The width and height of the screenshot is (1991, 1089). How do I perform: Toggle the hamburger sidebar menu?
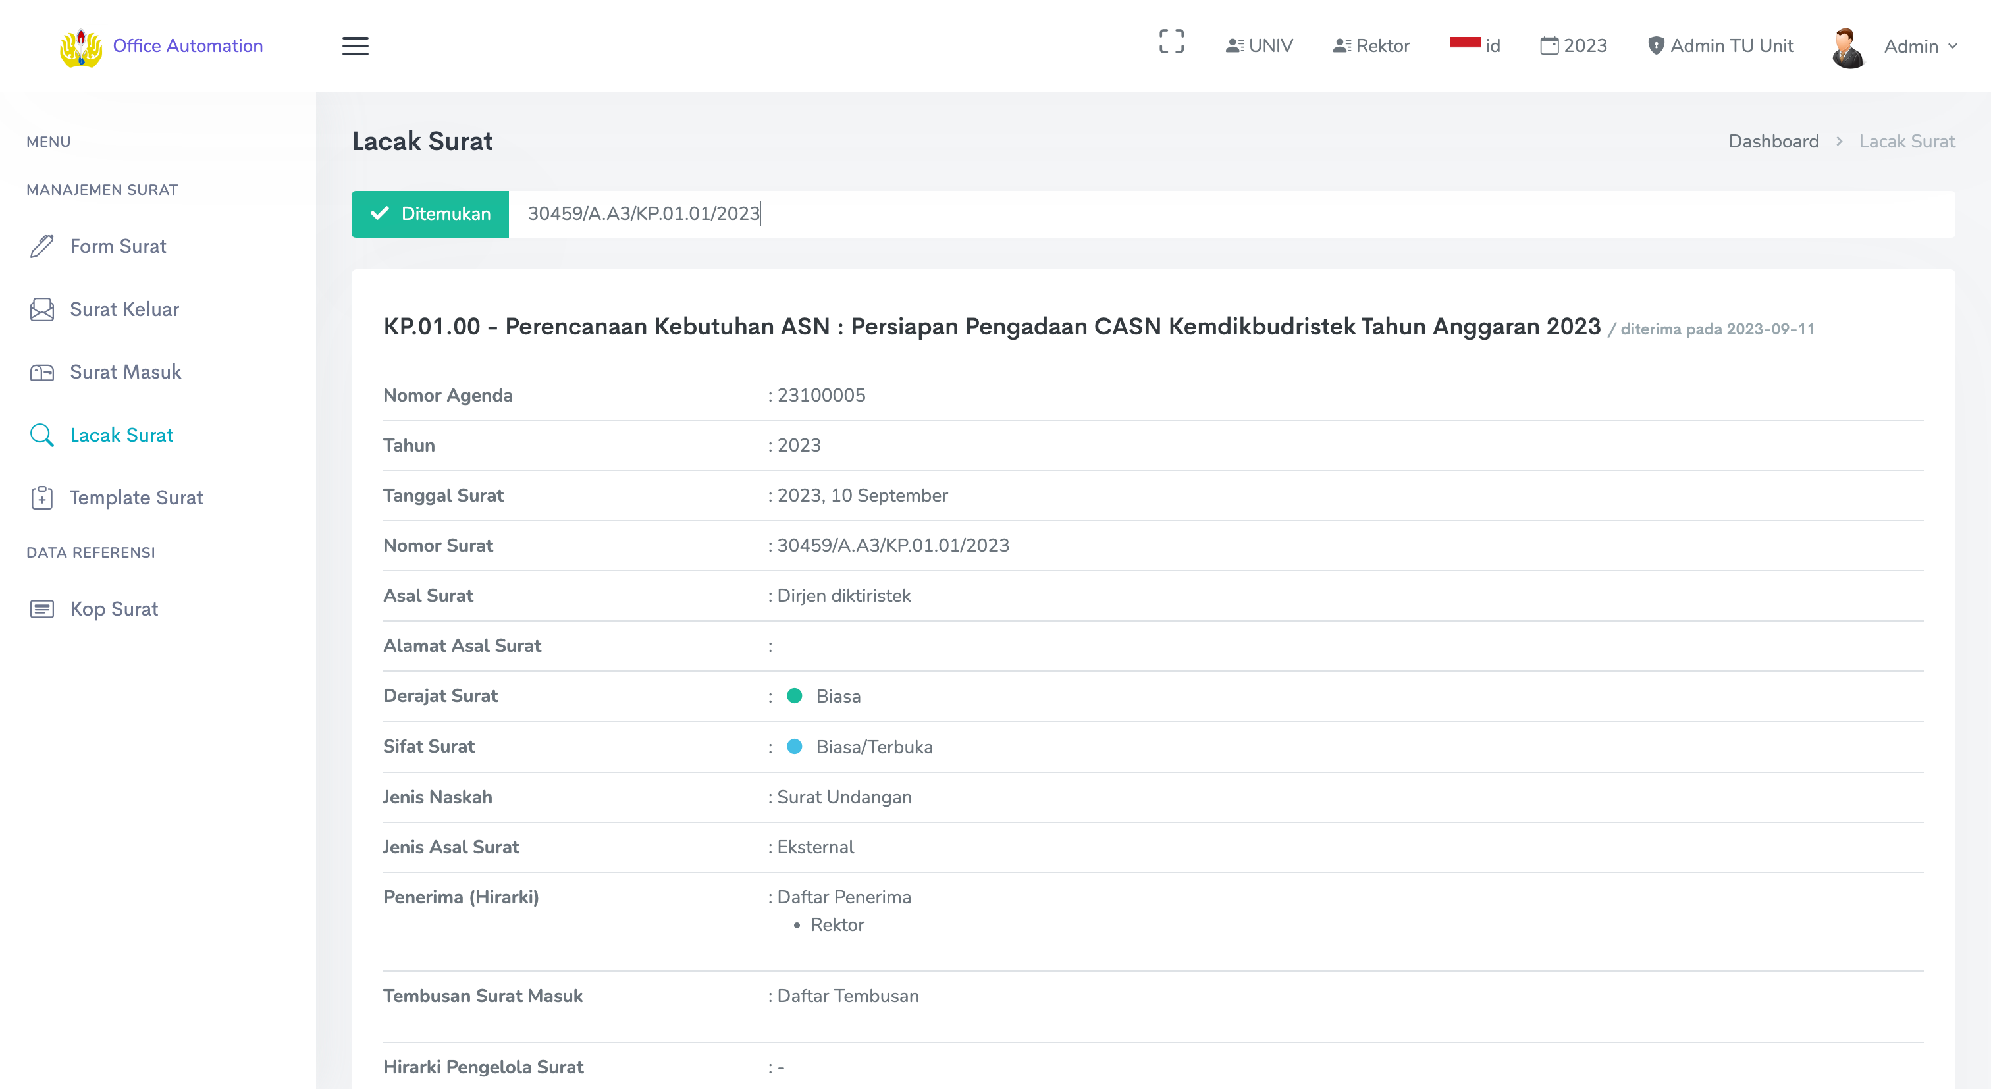(355, 45)
